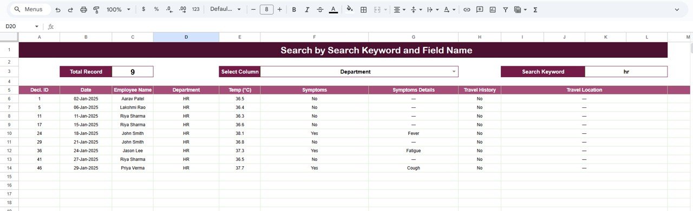Open the Menus search box
The image size is (693, 211).
click(30, 10)
